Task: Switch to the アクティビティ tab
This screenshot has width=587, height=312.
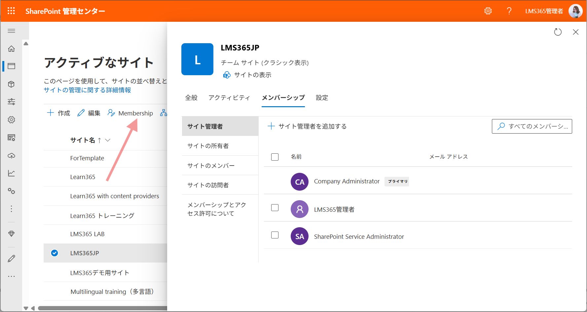Action: [x=229, y=98]
